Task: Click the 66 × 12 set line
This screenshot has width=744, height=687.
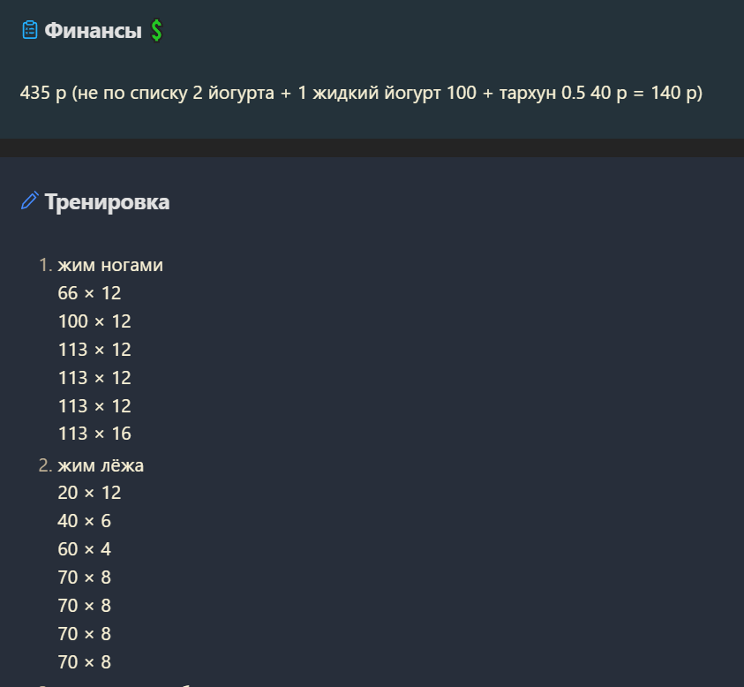Action: point(89,293)
